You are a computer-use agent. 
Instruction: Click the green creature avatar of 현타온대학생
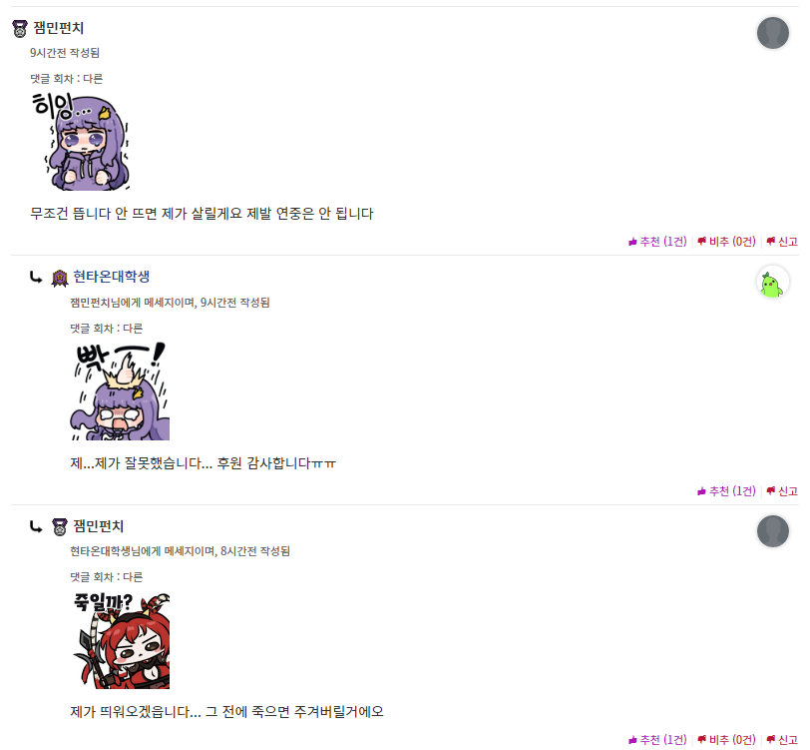click(x=773, y=283)
